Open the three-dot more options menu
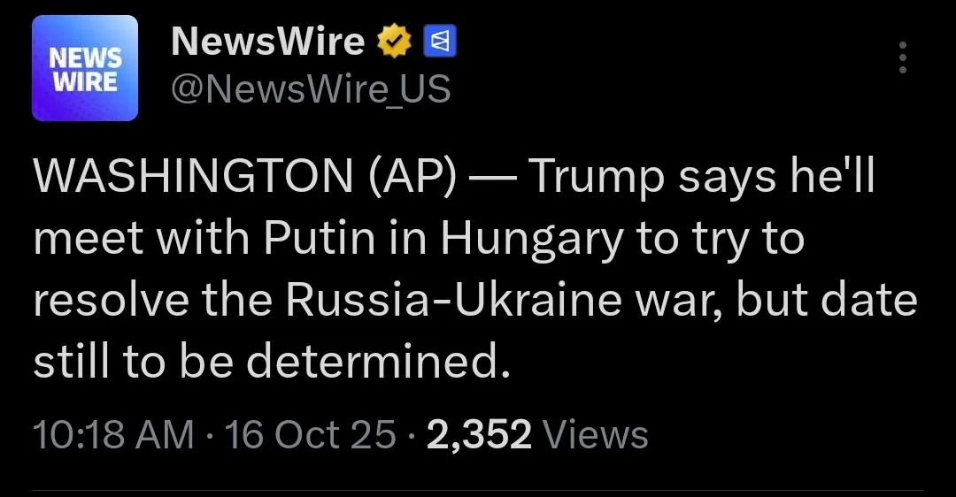The height and width of the screenshot is (497, 956). tap(903, 57)
